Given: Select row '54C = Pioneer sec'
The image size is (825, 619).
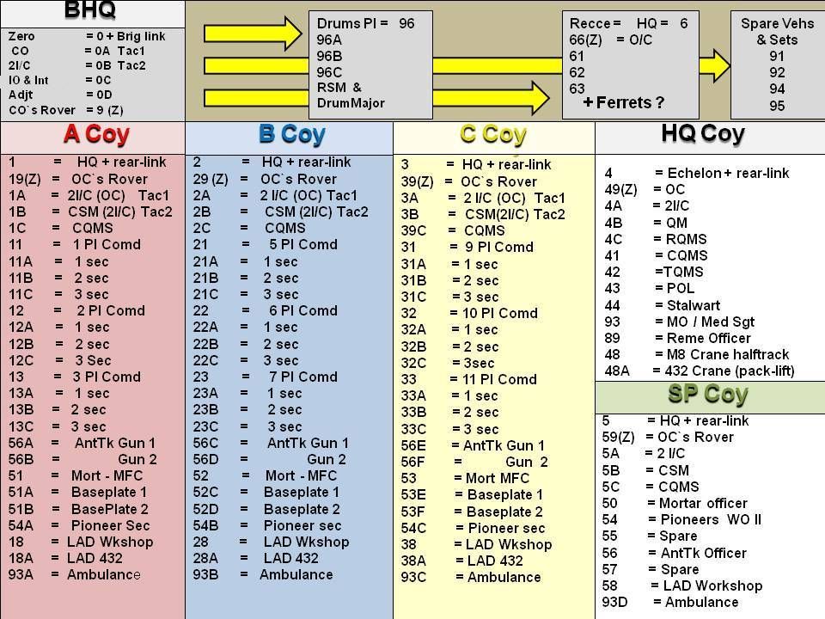Looking at the screenshot, I should pyautogui.click(x=473, y=528).
